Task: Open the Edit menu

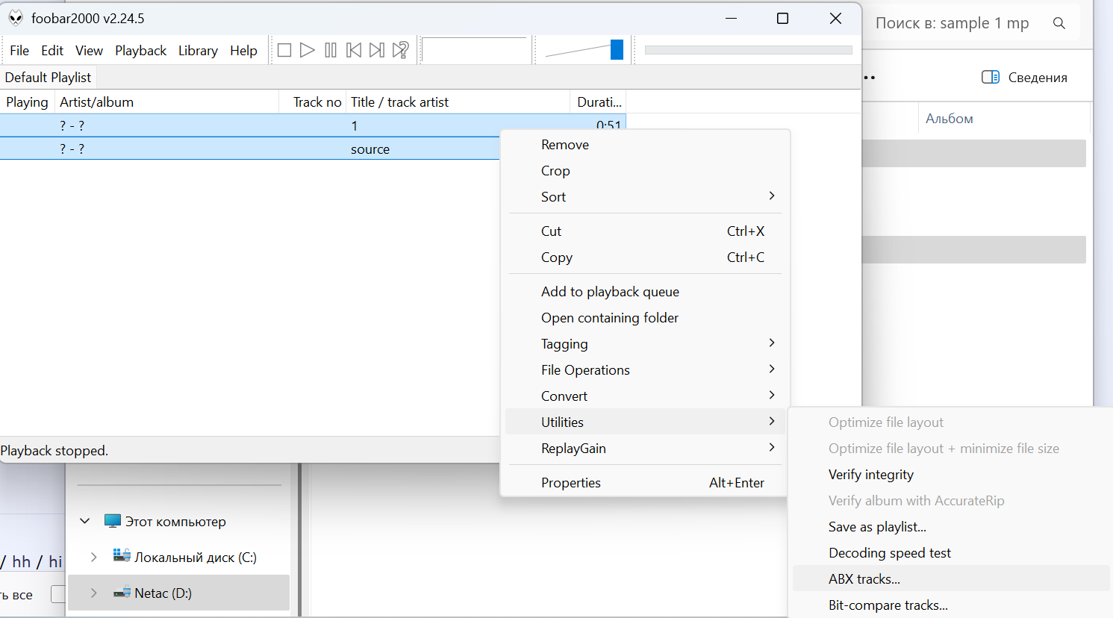Action: pyautogui.click(x=52, y=51)
